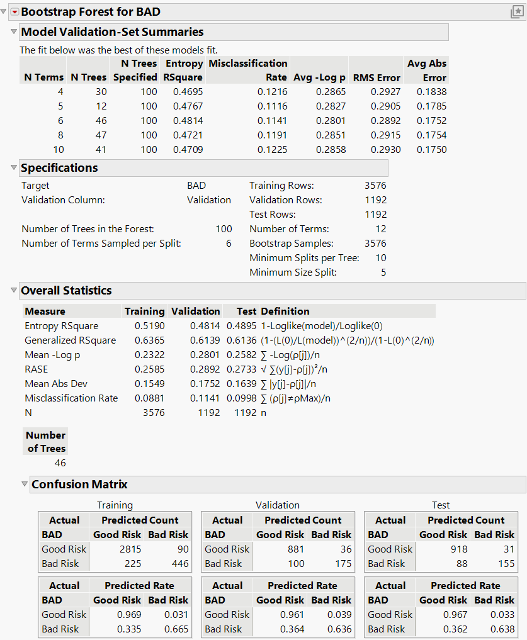This screenshot has height=640, width=527.
Task: Click the bookmark star icon at top right
Action: pyautogui.click(x=518, y=11)
